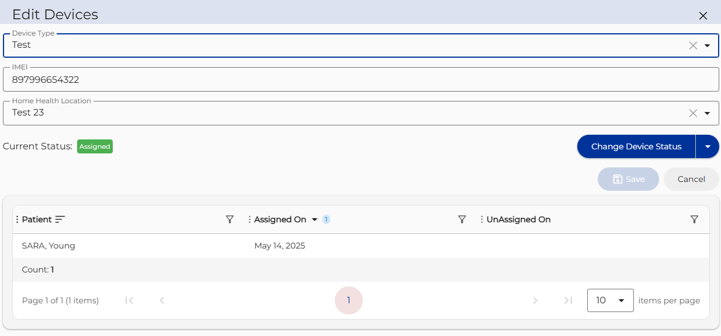The width and height of the screenshot is (721, 336).
Task: Click the Cancel button
Action: (x=691, y=179)
